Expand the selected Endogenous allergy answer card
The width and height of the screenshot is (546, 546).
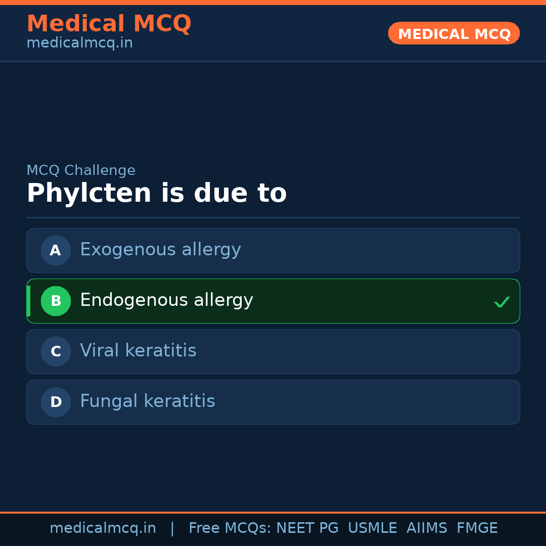(x=273, y=301)
